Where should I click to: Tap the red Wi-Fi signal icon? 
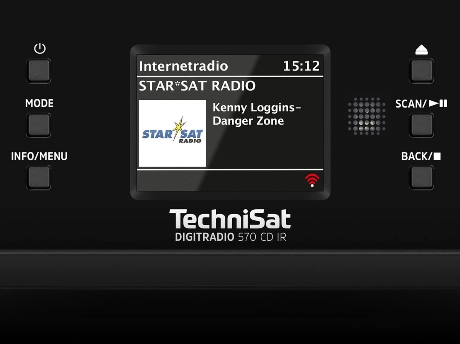tap(312, 180)
